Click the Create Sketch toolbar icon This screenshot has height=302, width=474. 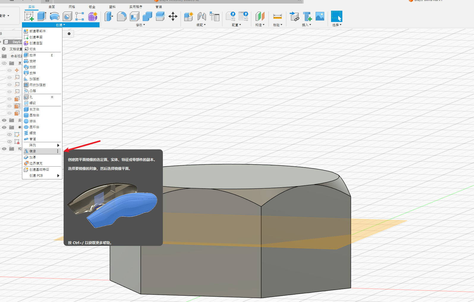pos(29,16)
